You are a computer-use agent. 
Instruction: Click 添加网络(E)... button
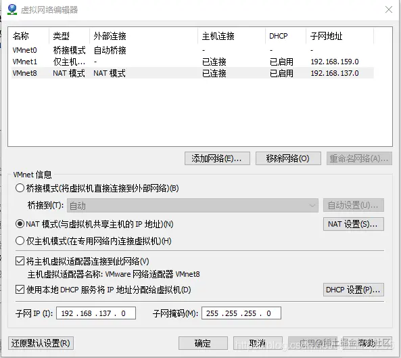(217, 158)
